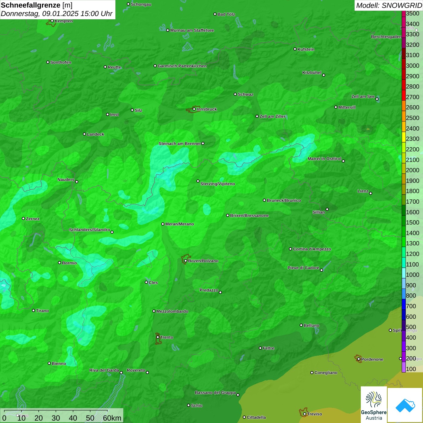Click the Schneefallgrenze [m] title
This screenshot has height=423, width=423.
click(37, 5)
